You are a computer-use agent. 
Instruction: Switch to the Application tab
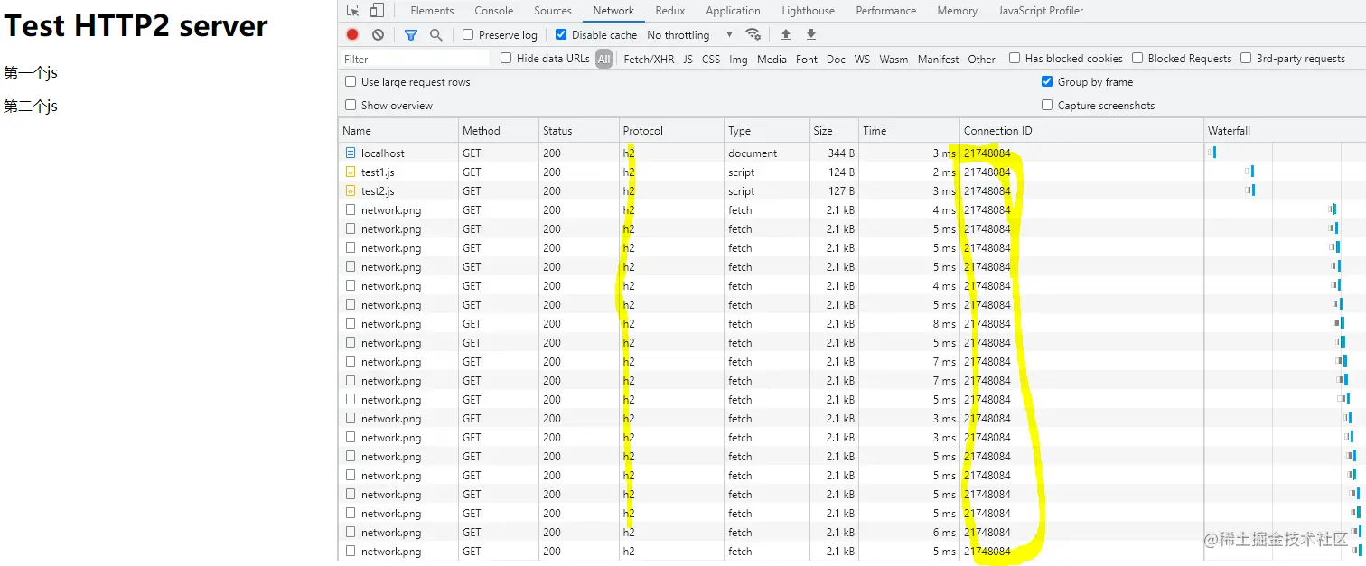coord(733,11)
